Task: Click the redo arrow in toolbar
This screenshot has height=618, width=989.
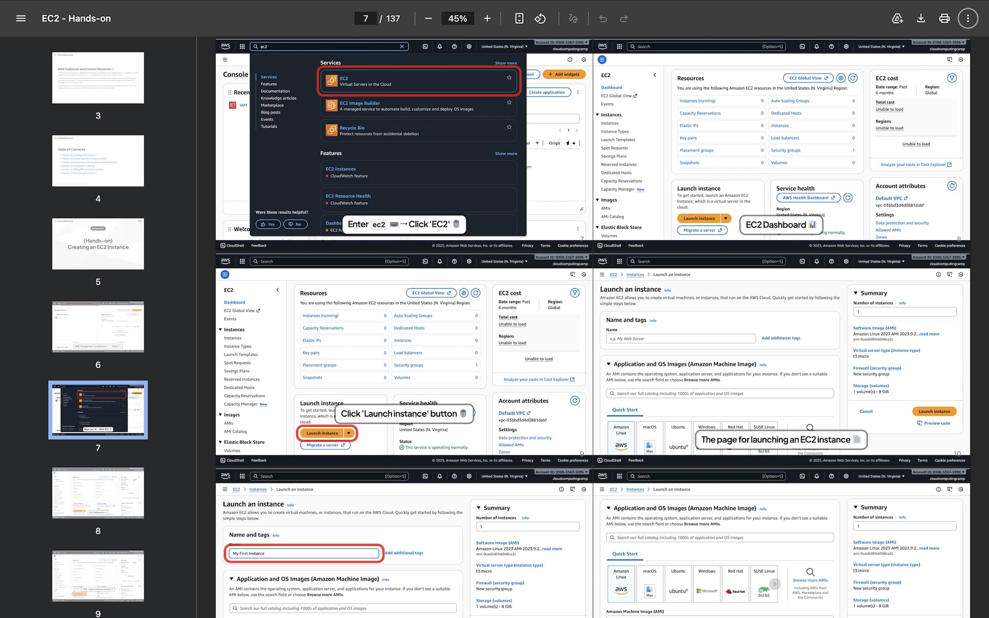Action: click(624, 18)
